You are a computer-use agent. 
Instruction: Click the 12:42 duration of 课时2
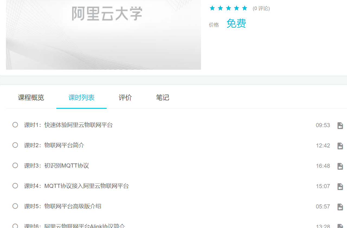click(x=323, y=146)
